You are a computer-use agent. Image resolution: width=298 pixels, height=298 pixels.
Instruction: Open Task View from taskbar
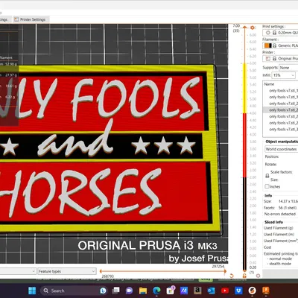pyautogui.click(x=115, y=291)
